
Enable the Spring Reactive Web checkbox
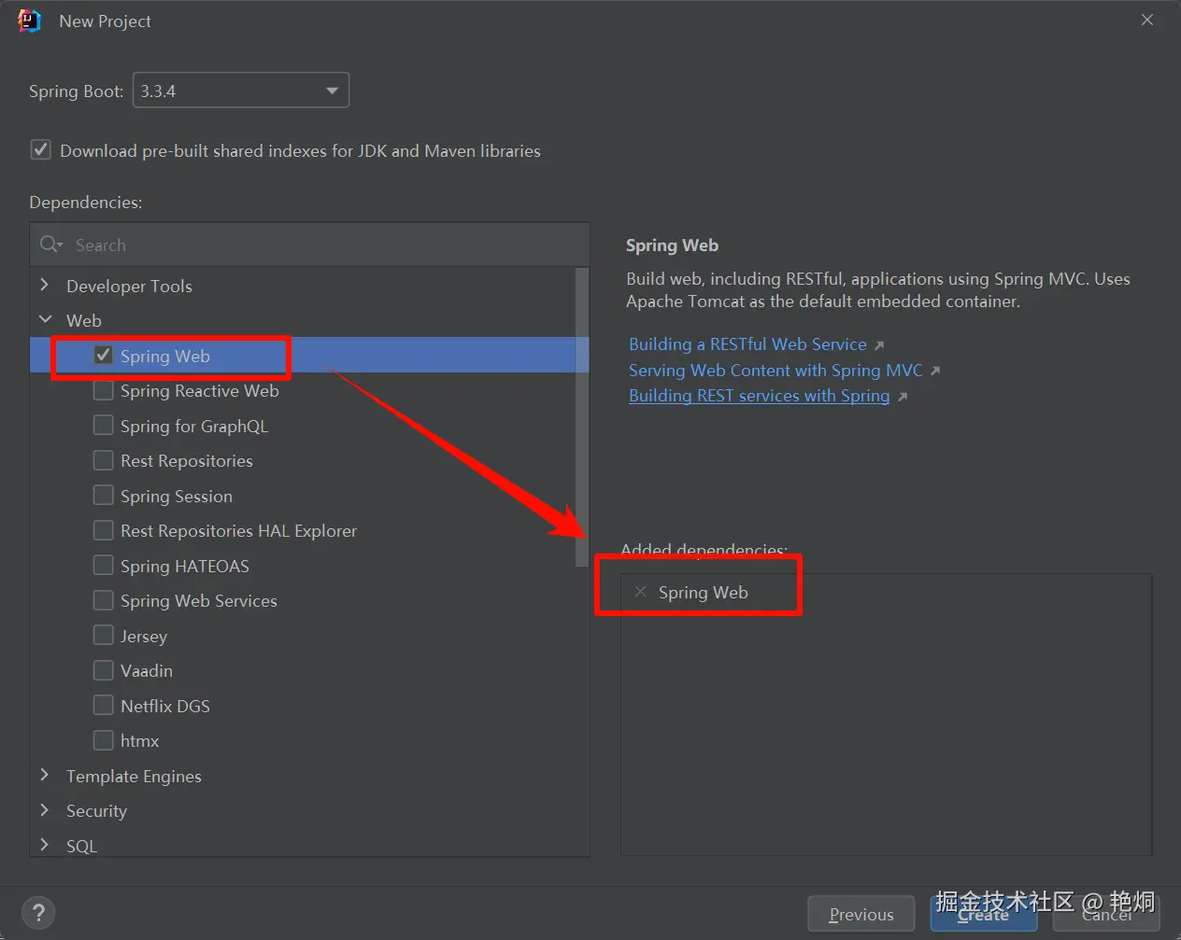(x=104, y=390)
